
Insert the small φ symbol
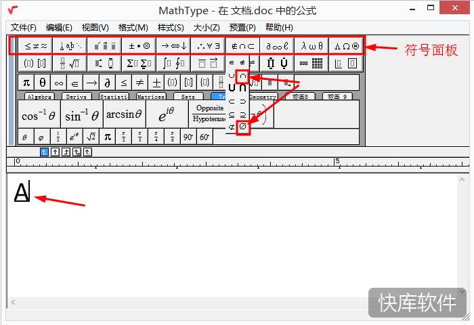pos(41,137)
